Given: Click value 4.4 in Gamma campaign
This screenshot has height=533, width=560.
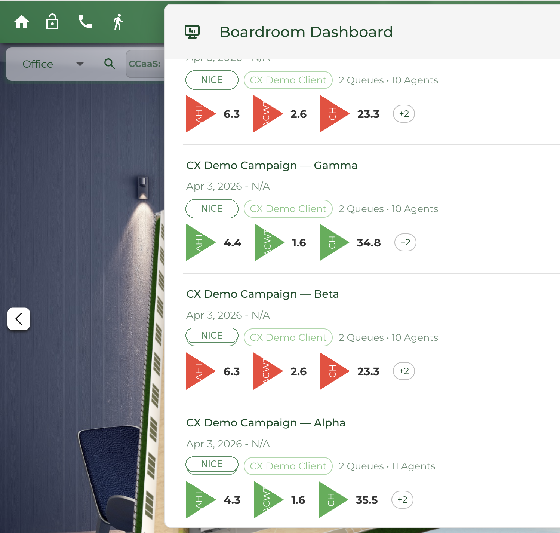Looking at the screenshot, I should coord(233,243).
